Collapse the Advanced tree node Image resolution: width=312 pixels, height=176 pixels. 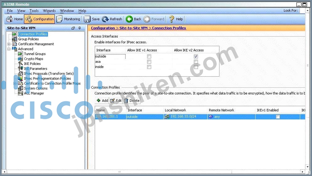coord(9,49)
